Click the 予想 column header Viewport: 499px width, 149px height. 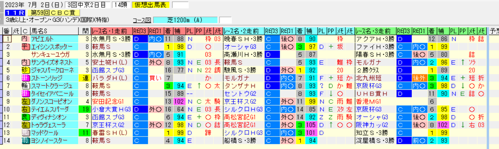(x=494, y=31)
